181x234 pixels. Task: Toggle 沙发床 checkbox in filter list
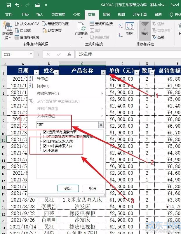click(x=45, y=150)
